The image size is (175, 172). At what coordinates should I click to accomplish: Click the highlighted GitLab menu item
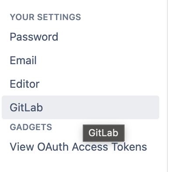pos(80,107)
